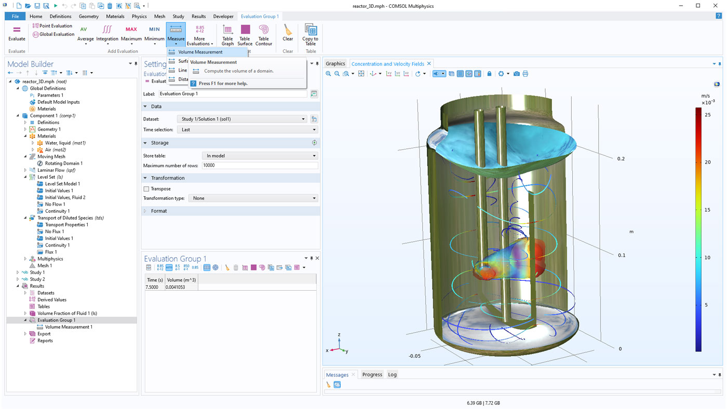Click the Evaluate icon in the ribbon
Screen dimensions: 727x409
point(17,33)
